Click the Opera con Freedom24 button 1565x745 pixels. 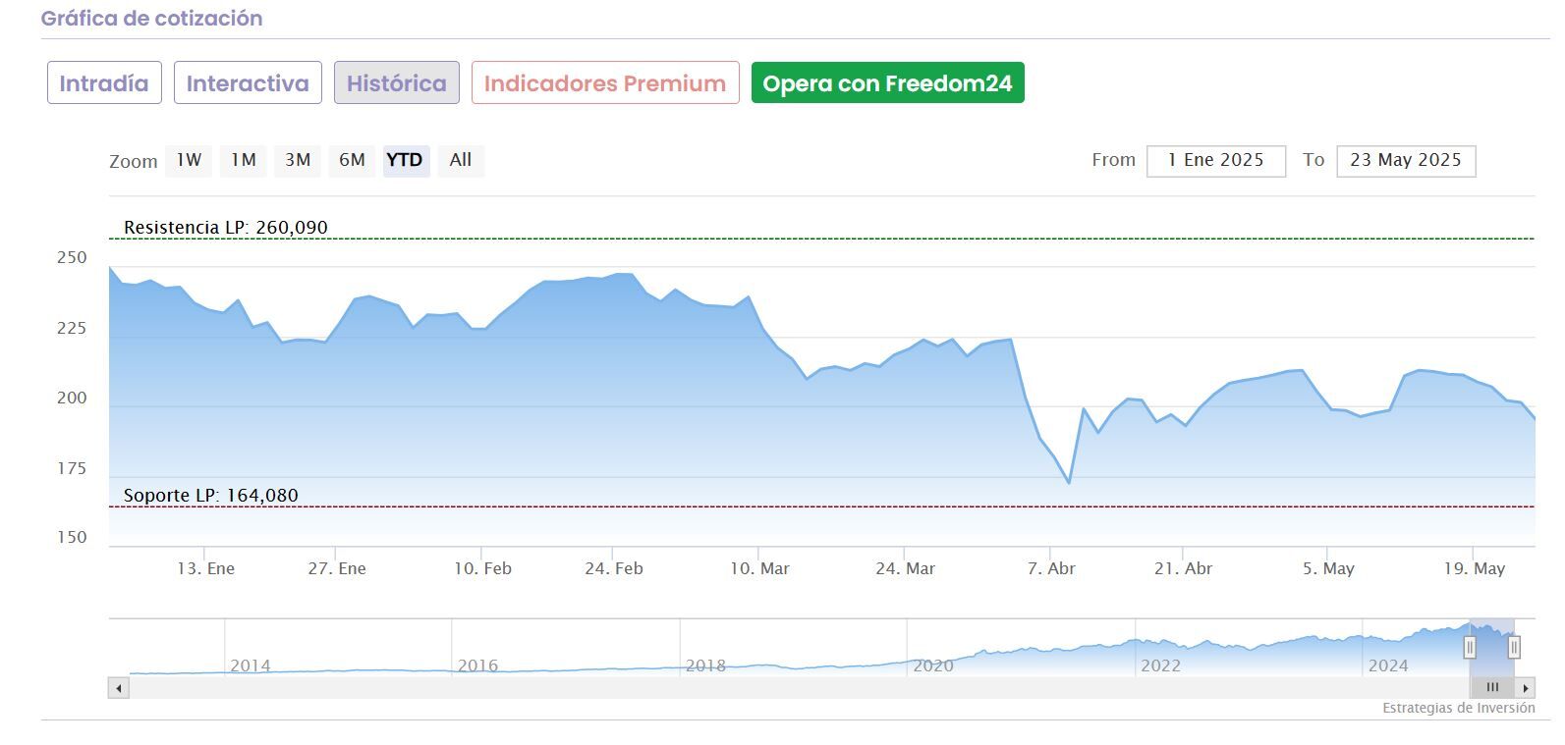(887, 83)
